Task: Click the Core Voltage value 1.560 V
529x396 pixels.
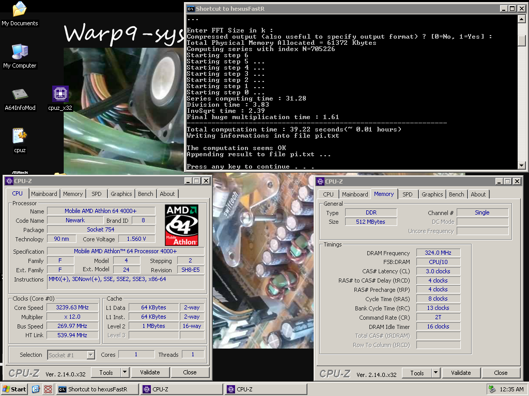Action: [x=136, y=239]
